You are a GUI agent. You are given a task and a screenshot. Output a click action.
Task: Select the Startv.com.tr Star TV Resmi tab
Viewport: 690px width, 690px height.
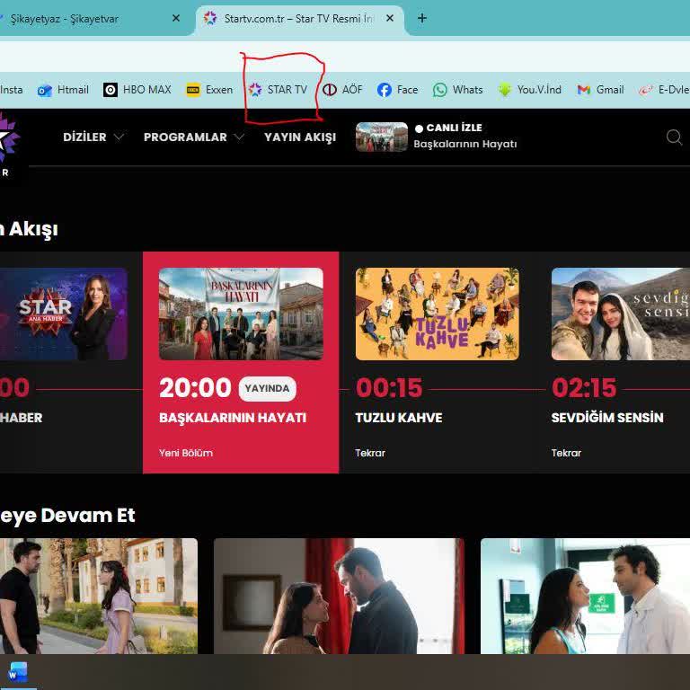click(x=299, y=19)
